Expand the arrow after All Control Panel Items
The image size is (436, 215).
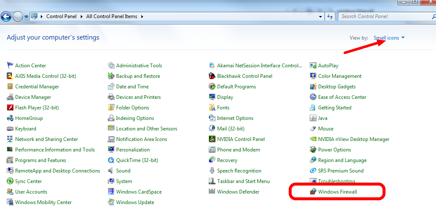(142, 16)
